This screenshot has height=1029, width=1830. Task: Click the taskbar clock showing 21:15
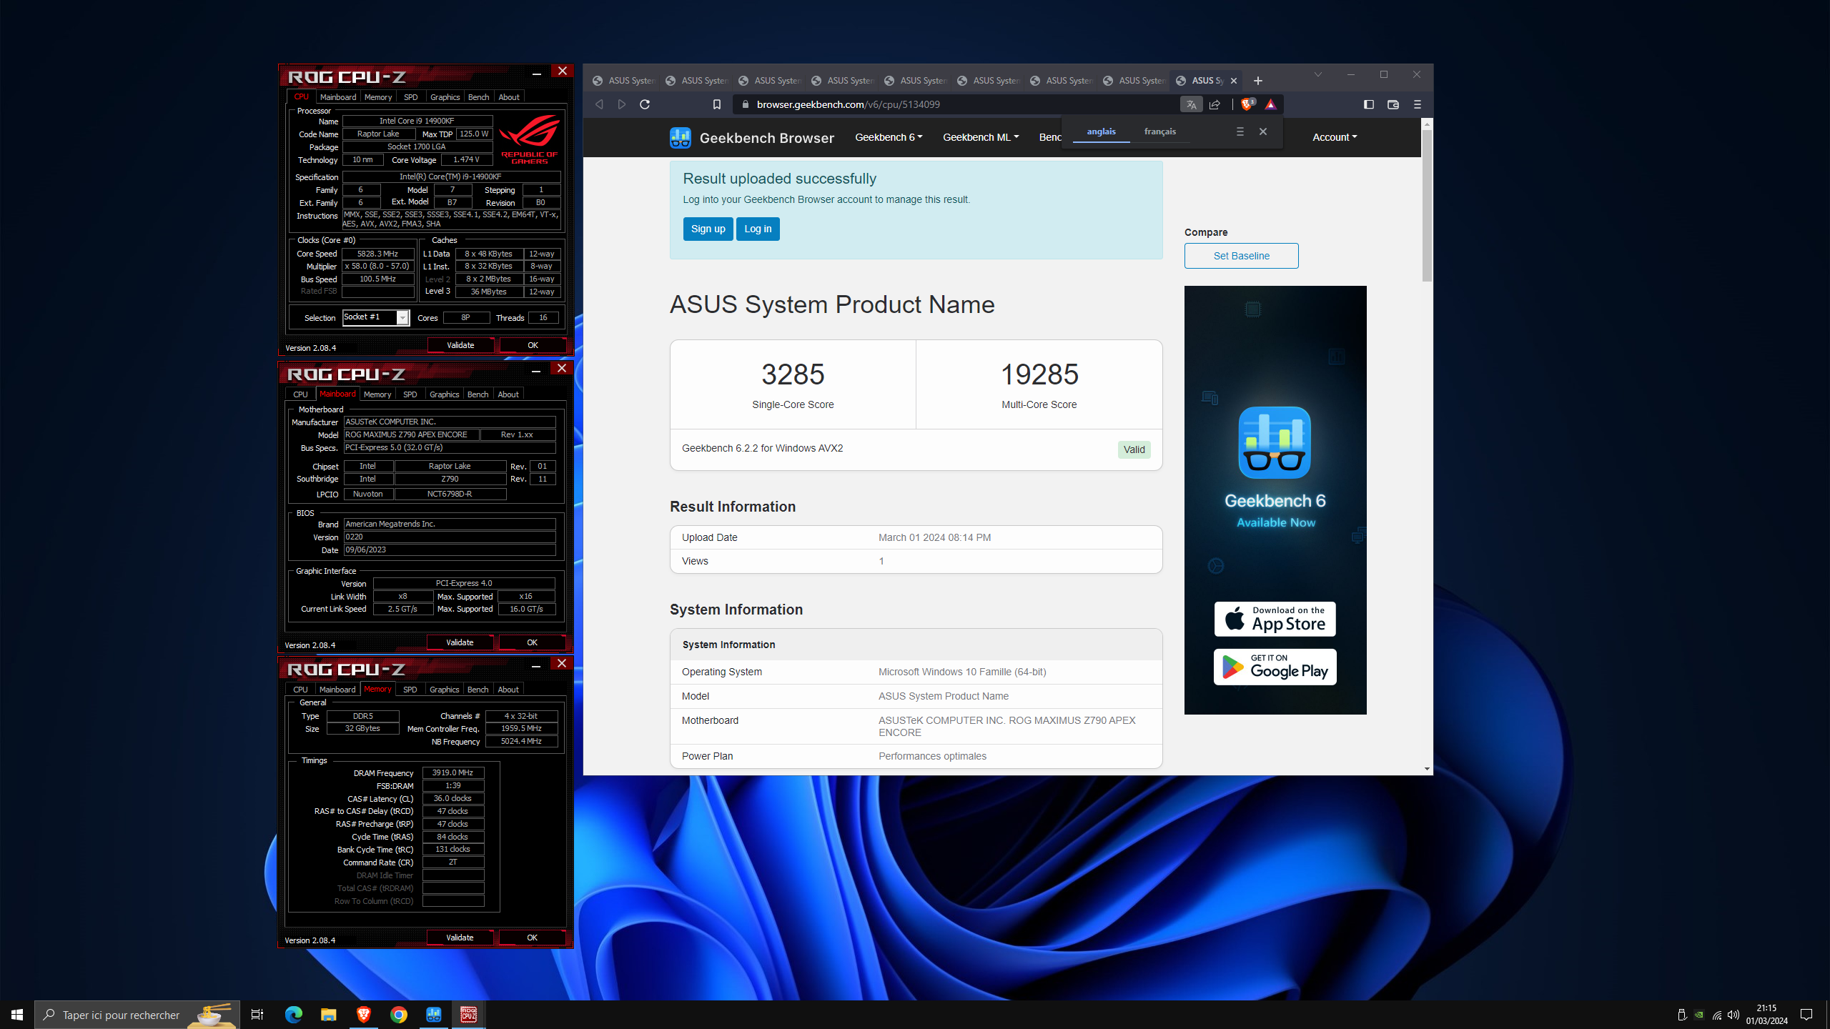1767,1015
